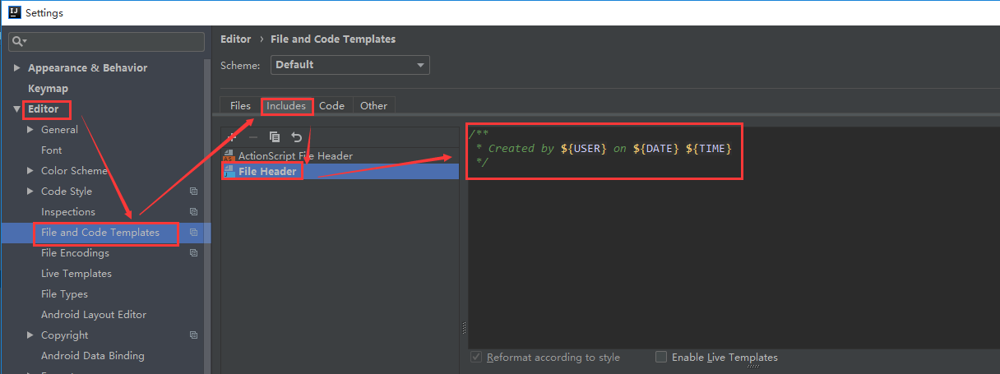
Task: Expand the Appearance & Behavior section
Action: [16, 68]
